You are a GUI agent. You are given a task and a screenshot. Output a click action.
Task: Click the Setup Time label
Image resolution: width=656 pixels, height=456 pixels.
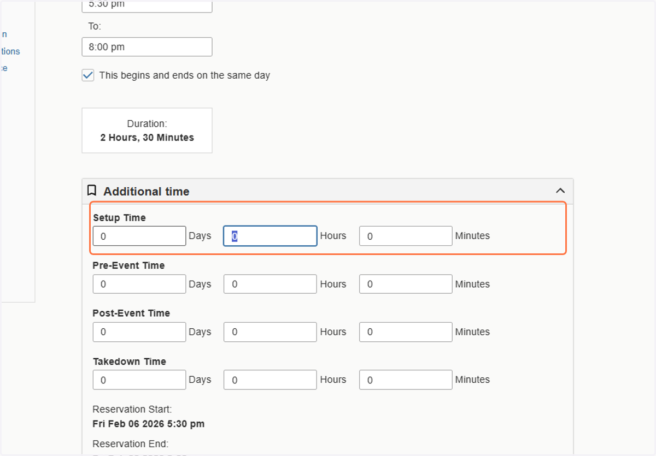119,217
